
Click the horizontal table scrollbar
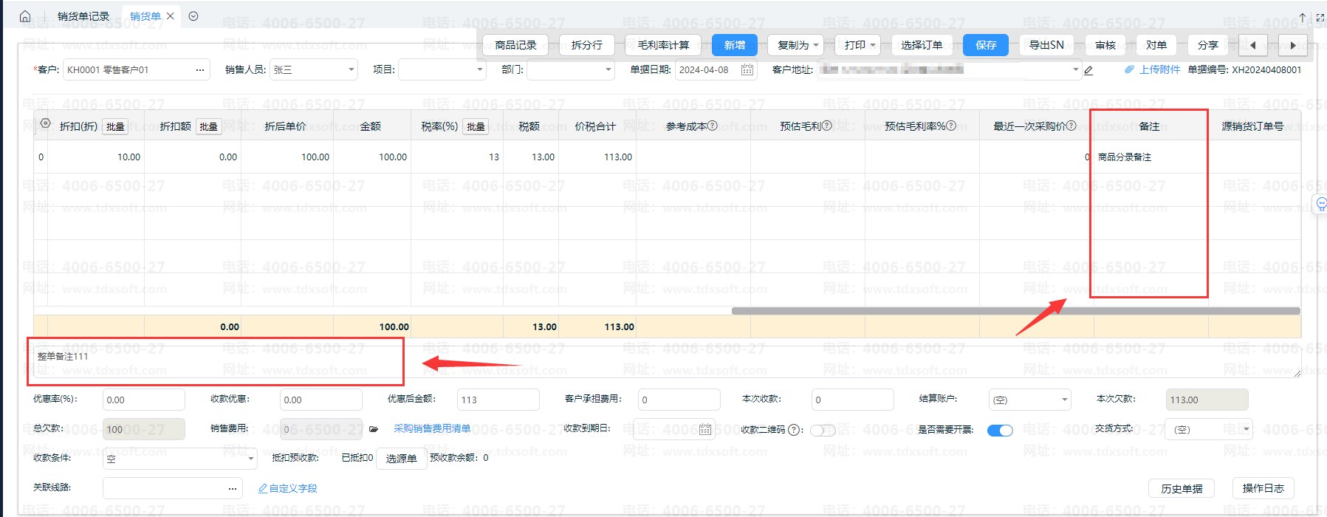[x=1015, y=311]
